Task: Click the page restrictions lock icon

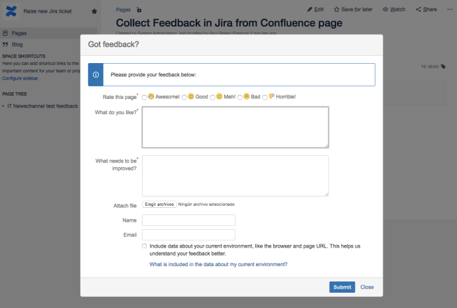Action: 139,10
